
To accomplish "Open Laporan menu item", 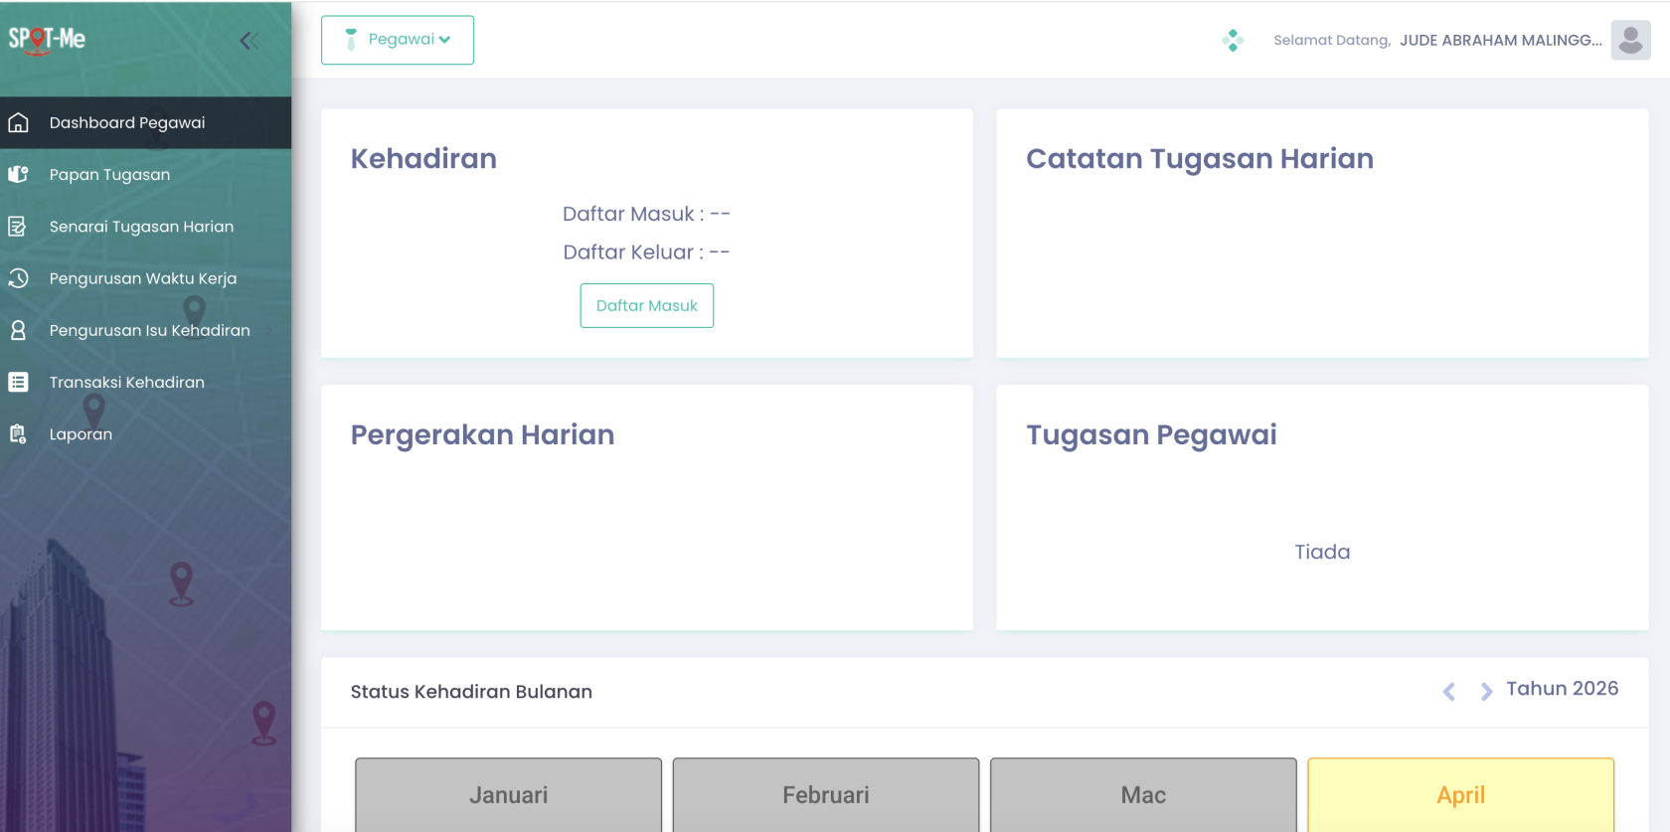I will 81,434.
